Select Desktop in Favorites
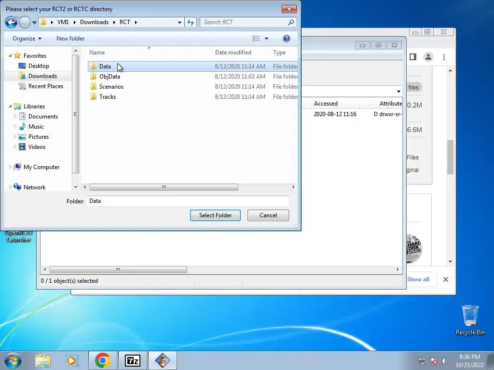Viewport: 494px width, 370px height. tap(39, 66)
